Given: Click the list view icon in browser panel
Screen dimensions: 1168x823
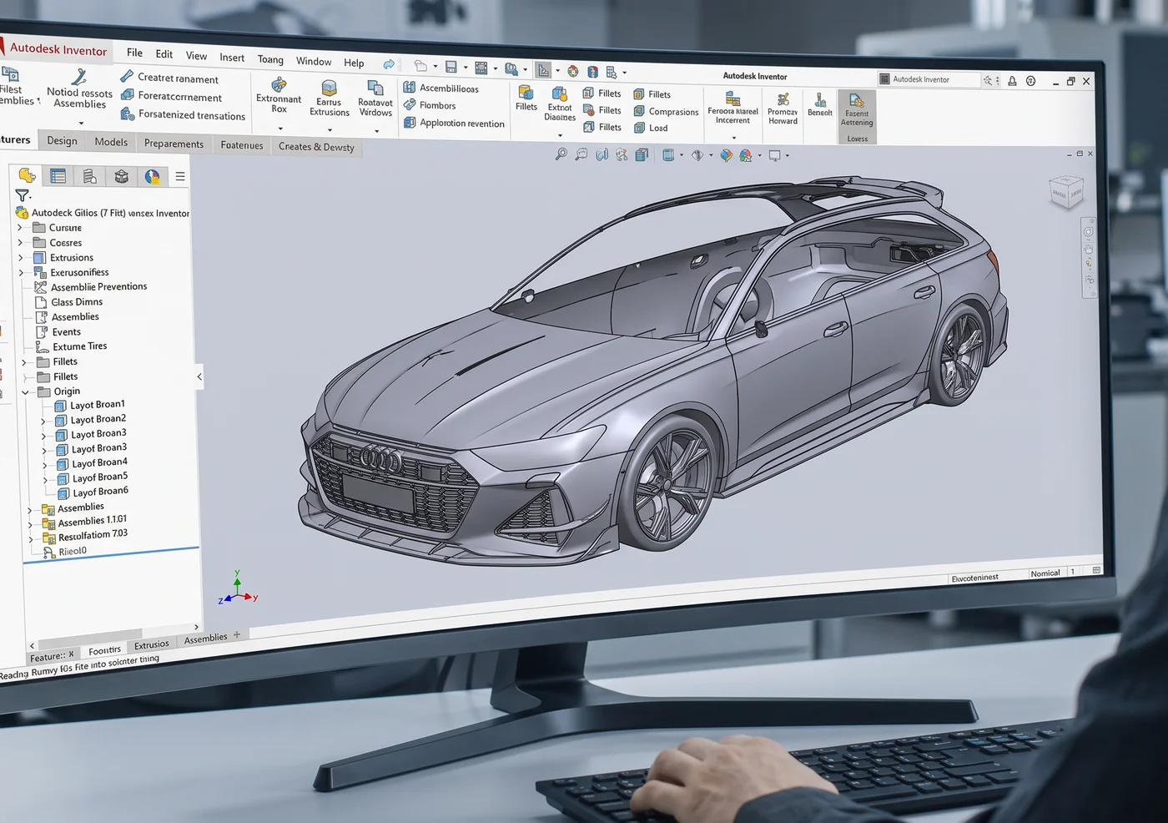Looking at the screenshot, I should point(58,175).
